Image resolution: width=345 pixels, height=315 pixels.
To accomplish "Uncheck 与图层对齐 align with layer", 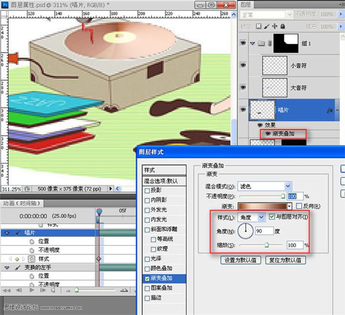I will [x=272, y=217].
